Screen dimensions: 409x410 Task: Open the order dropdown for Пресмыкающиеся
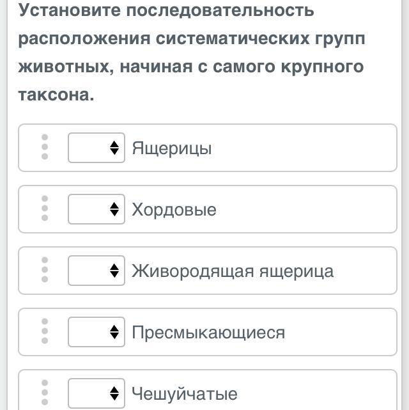96,332
